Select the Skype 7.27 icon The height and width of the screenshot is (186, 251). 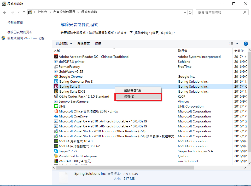tap(56, 151)
